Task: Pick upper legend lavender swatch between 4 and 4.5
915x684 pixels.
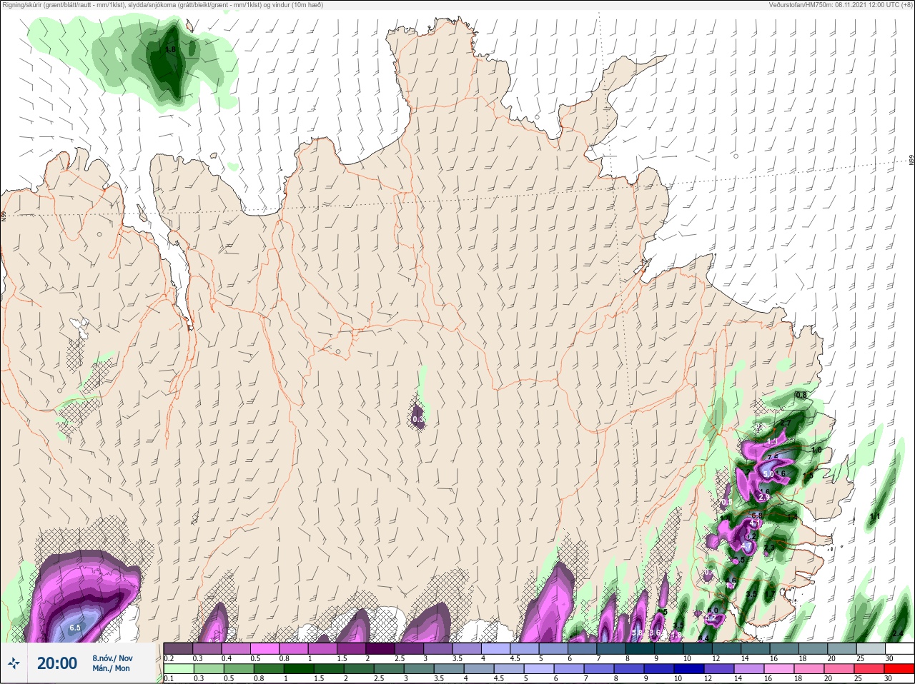Action: point(496,648)
